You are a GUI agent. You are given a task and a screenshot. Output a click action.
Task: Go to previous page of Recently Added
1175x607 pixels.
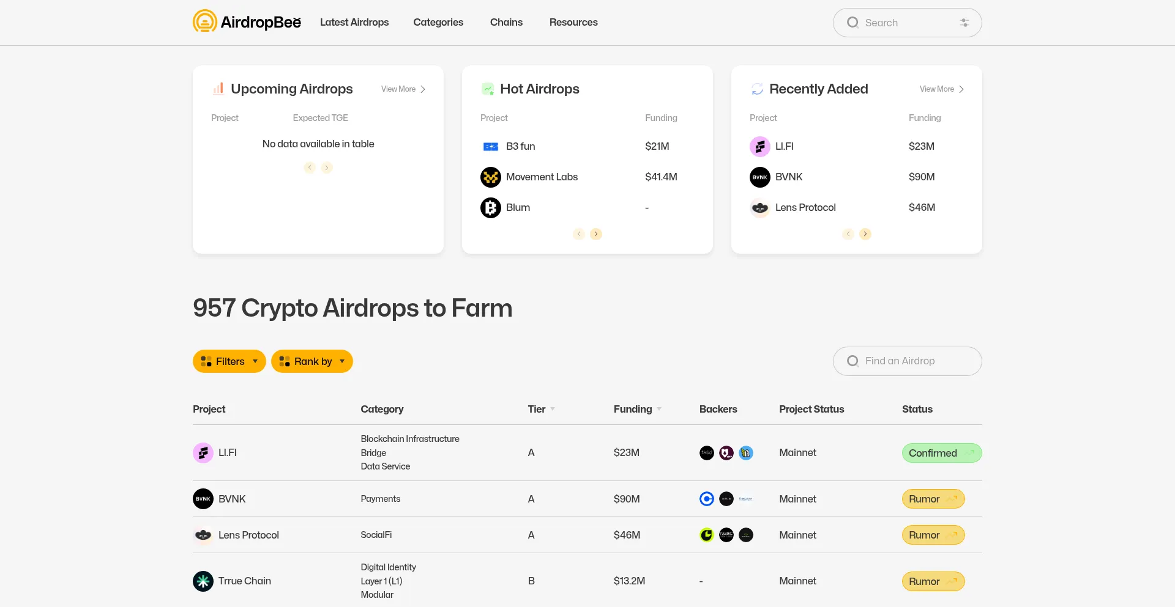tap(848, 234)
